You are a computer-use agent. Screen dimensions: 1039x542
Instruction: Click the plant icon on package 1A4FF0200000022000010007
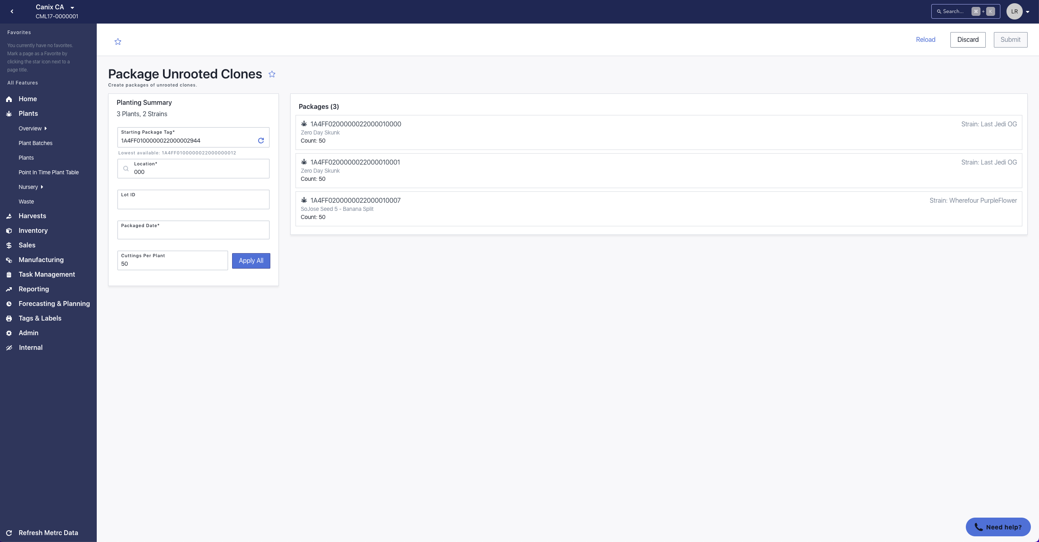(304, 200)
